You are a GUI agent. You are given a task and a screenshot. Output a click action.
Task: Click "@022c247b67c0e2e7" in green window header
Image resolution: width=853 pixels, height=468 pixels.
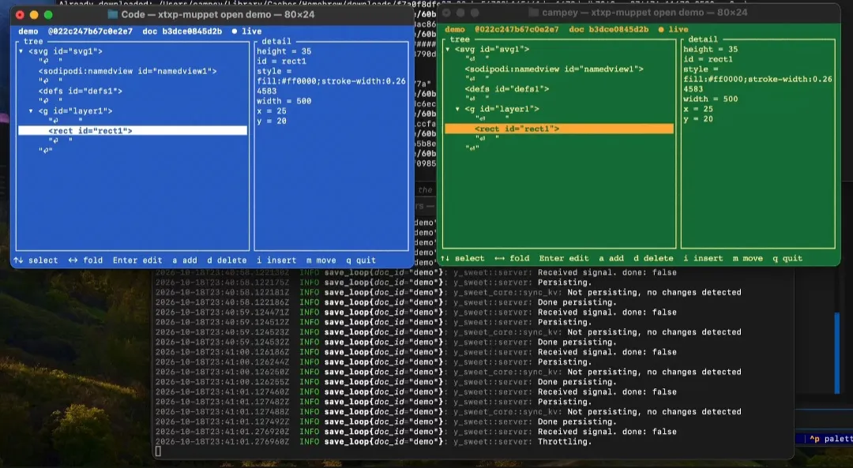[x=517, y=29]
